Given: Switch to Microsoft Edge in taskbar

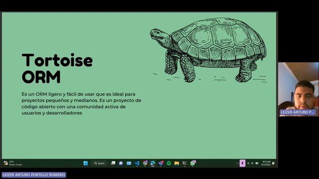Looking at the screenshot, I should [153, 163].
